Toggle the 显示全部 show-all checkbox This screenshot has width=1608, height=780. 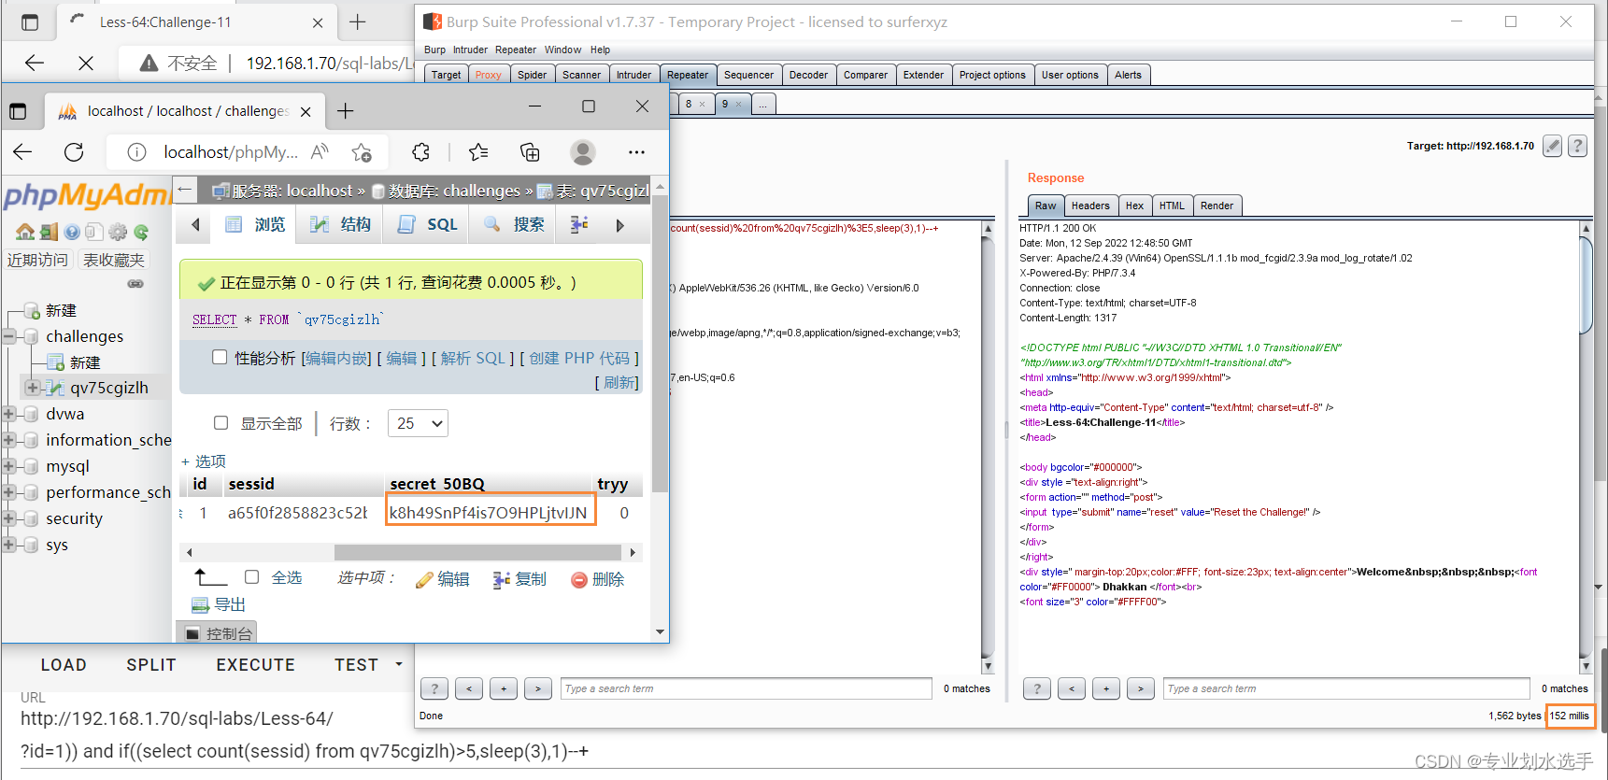(x=221, y=422)
